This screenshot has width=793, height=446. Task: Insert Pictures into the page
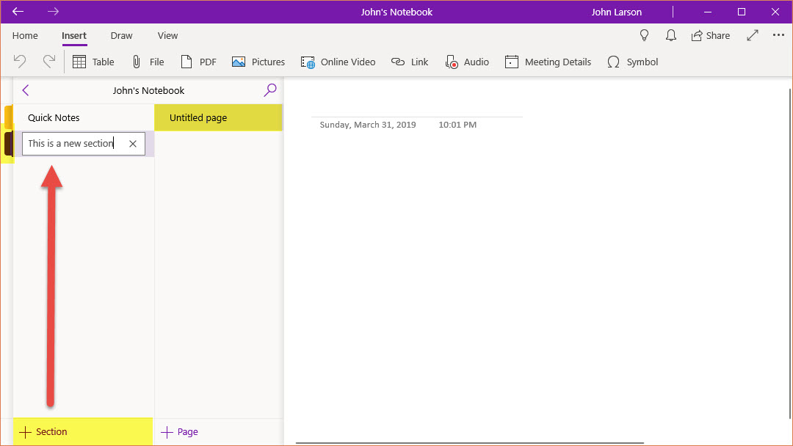pyautogui.click(x=258, y=62)
